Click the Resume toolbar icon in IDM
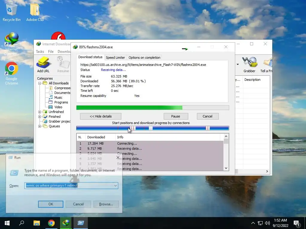Viewport: 306px width, 229px height. coord(63,64)
